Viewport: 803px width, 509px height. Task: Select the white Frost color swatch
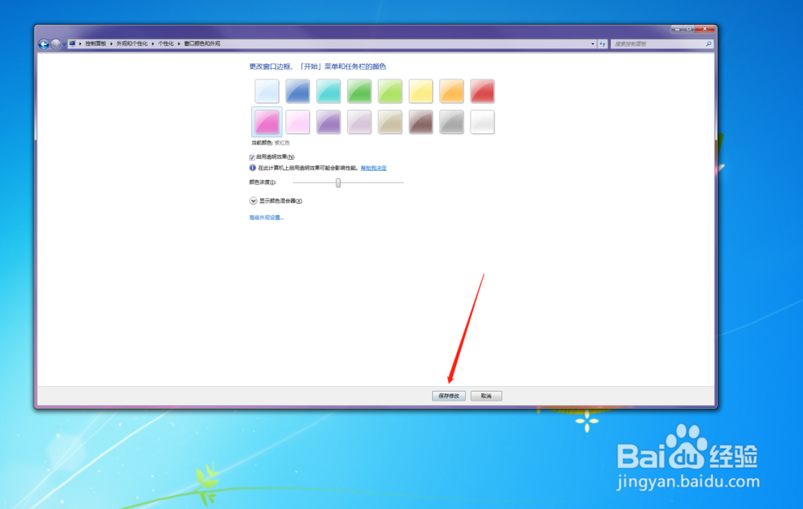point(482,122)
